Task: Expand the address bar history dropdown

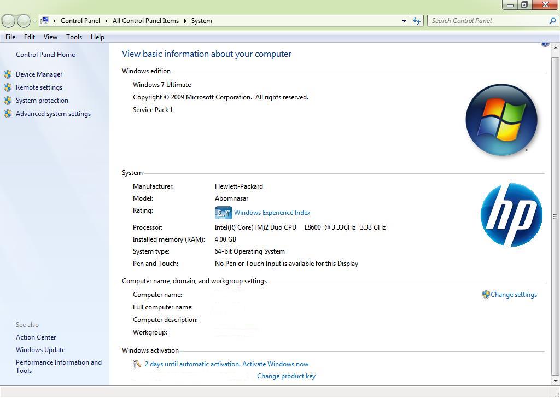Action: (x=404, y=21)
